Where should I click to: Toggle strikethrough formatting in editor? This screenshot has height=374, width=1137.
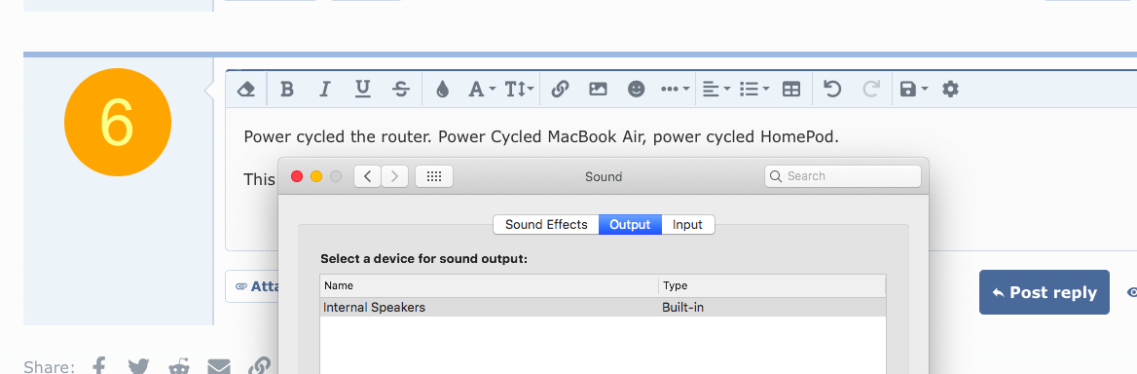[400, 90]
